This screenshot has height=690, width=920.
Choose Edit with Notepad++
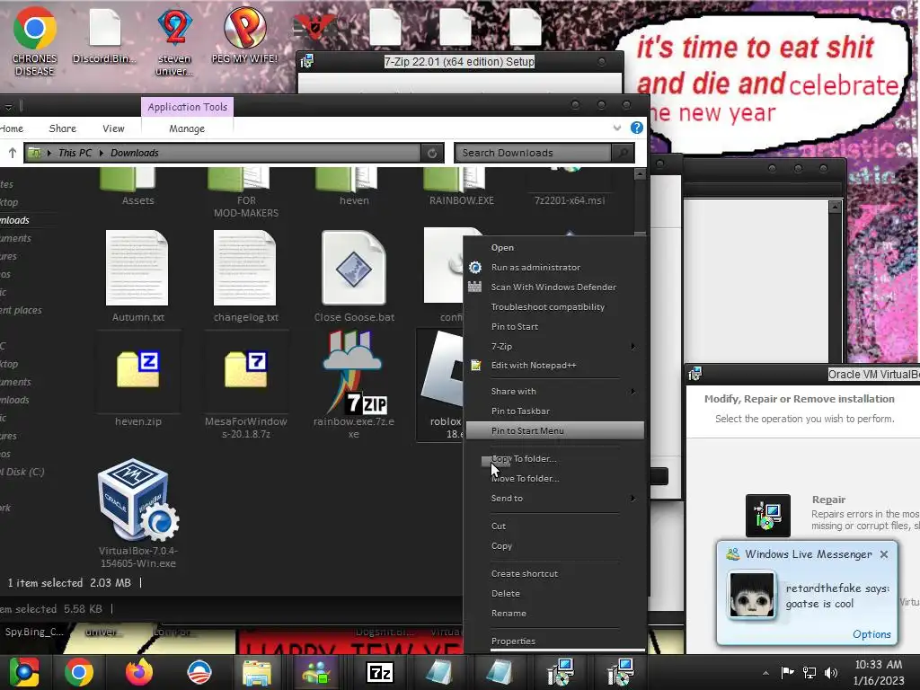555,365
